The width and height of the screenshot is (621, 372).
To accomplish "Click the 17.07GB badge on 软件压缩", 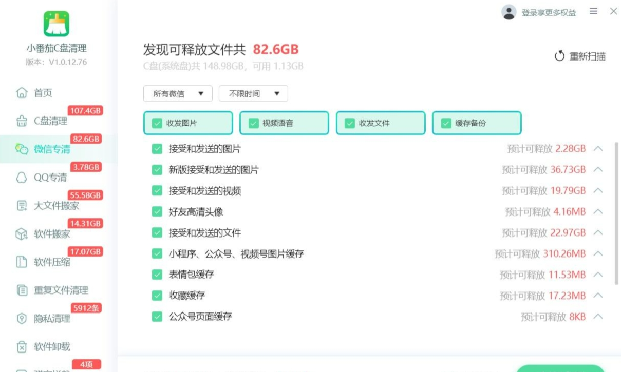I will (85, 252).
